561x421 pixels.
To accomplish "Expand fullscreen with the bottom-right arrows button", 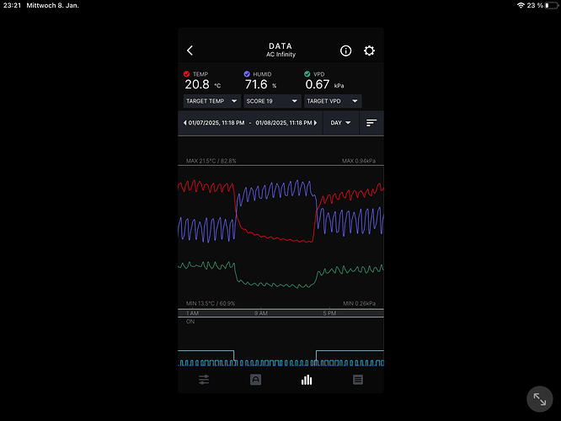I will pyautogui.click(x=539, y=399).
